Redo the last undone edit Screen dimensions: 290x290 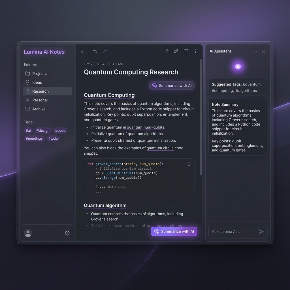105,51
